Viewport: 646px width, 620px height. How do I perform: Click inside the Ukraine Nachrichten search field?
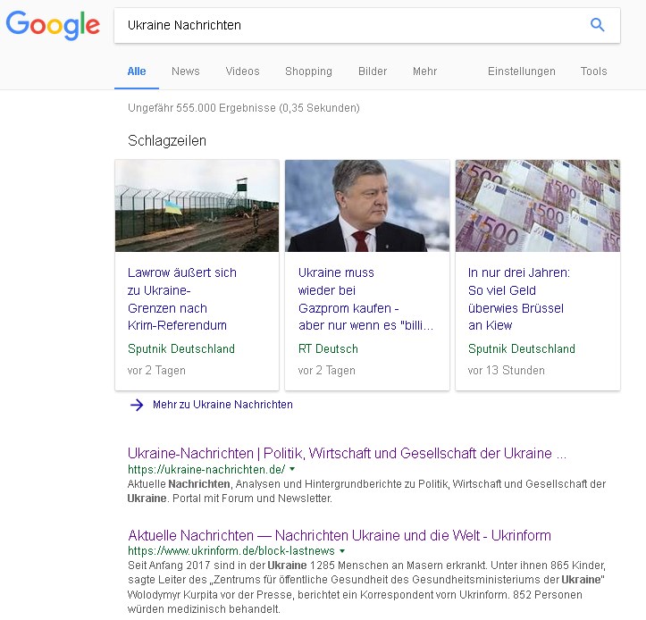pos(348,25)
